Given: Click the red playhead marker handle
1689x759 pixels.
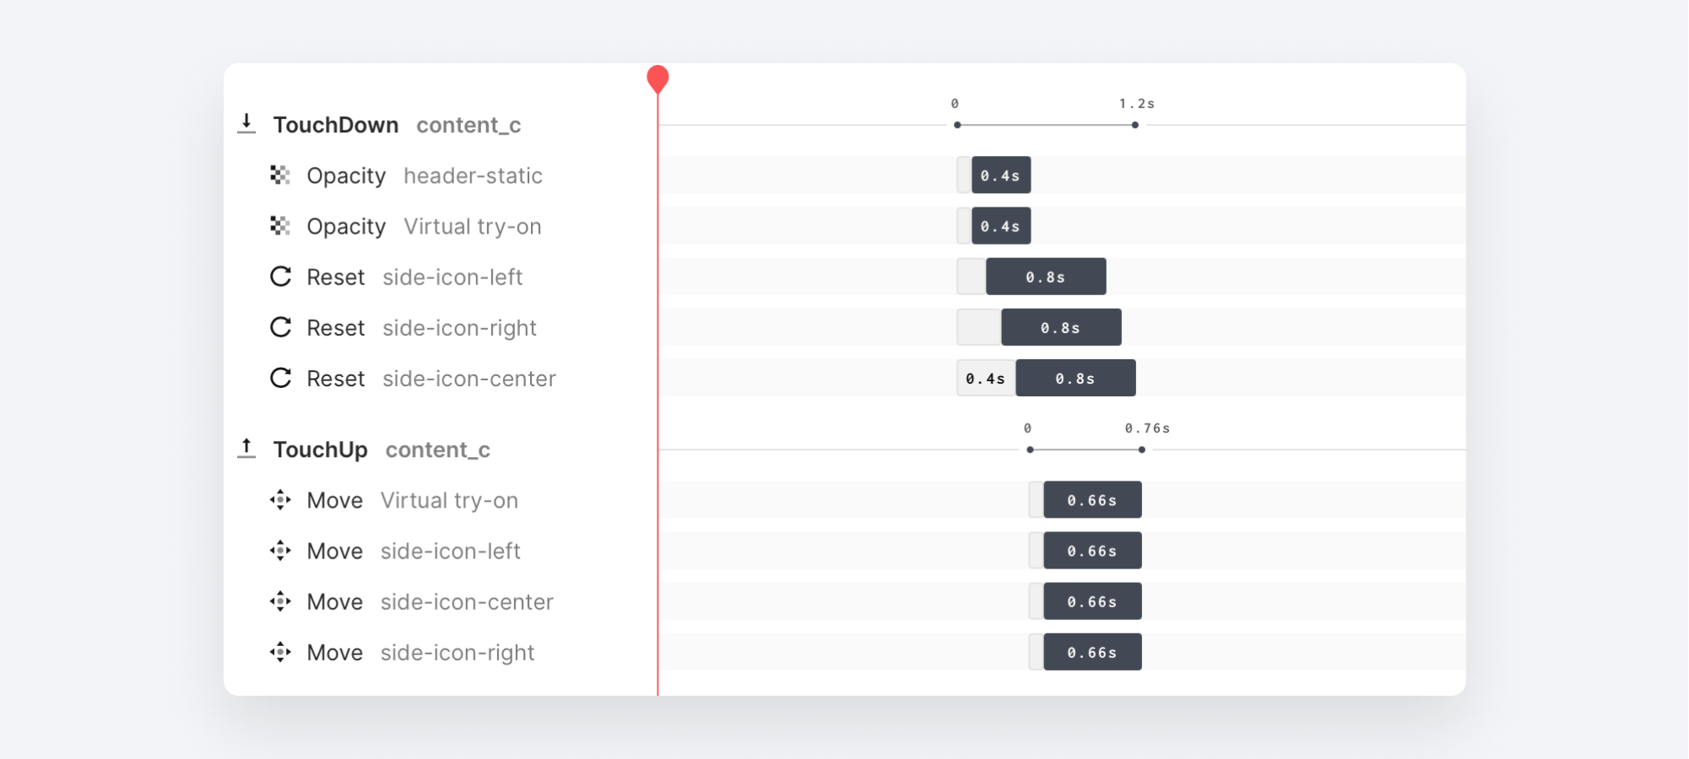Looking at the screenshot, I should point(658,78).
